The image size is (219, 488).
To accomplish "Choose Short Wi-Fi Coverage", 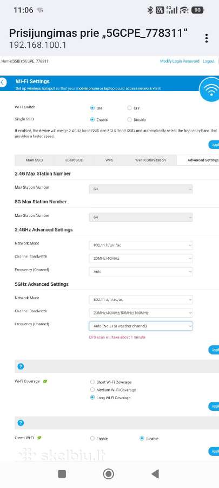I will (x=92, y=382).
